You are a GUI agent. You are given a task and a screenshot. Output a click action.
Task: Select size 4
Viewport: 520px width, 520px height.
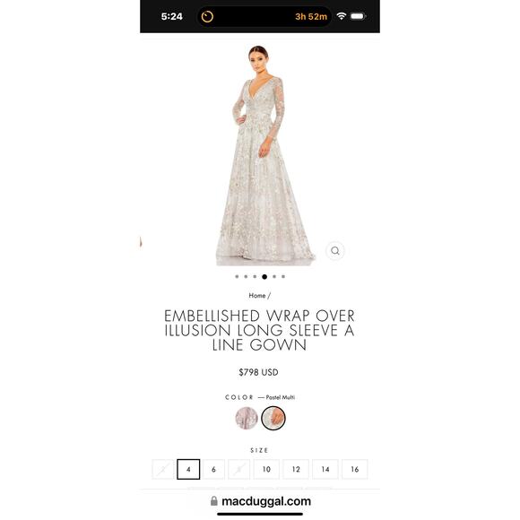point(188,469)
